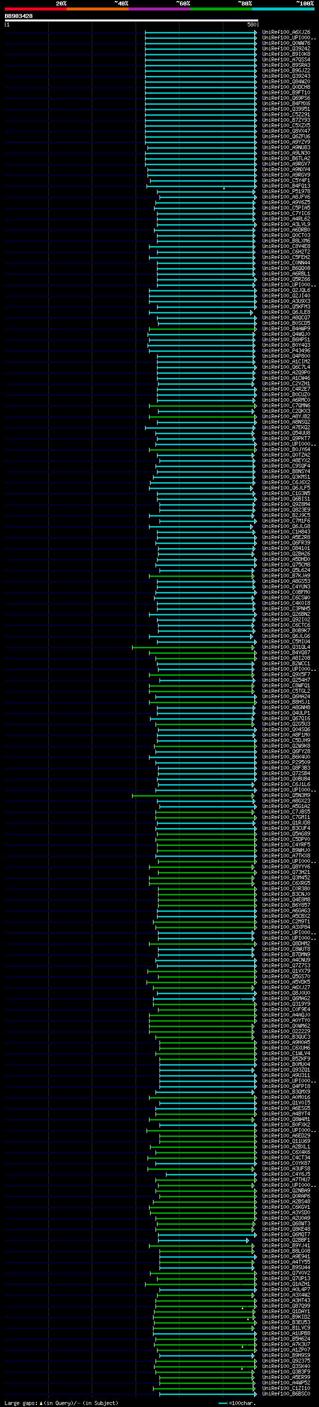Select the label UniRef100_A9YZV9
Screen dimensions: 319x1407
pyautogui.click(x=286, y=142)
